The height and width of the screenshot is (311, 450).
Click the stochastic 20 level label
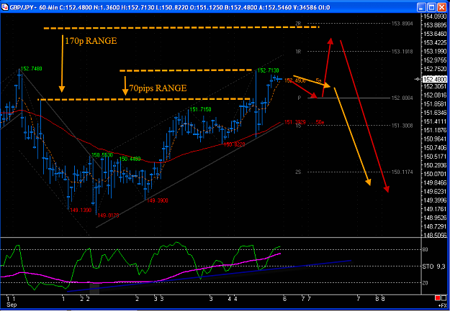[426, 283]
